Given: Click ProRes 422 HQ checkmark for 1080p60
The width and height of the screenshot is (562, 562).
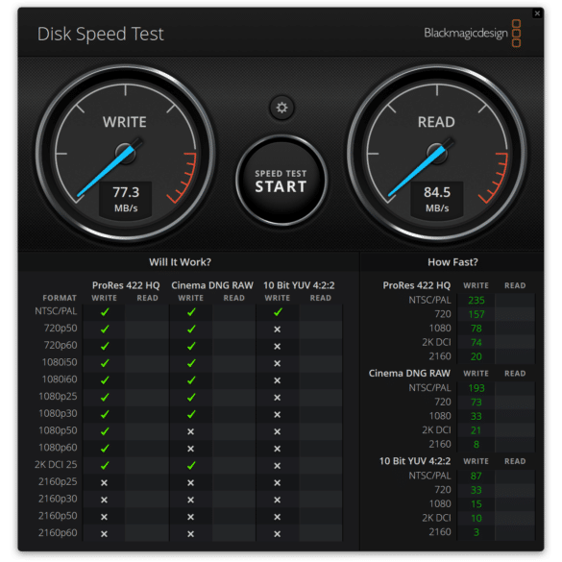Looking at the screenshot, I should click(x=105, y=449).
